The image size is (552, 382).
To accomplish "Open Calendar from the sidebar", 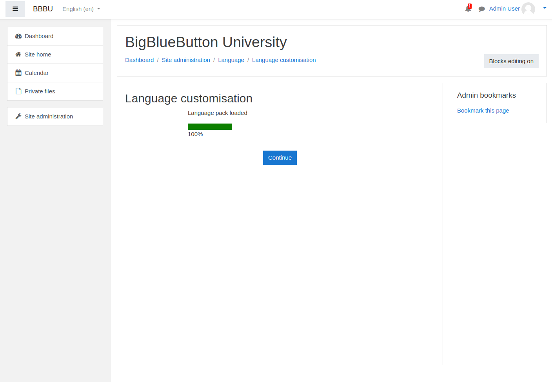I will point(55,73).
